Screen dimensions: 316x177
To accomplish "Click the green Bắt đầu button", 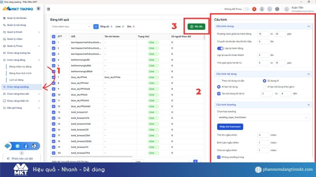I will pyautogui.click(x=196, y=27).
